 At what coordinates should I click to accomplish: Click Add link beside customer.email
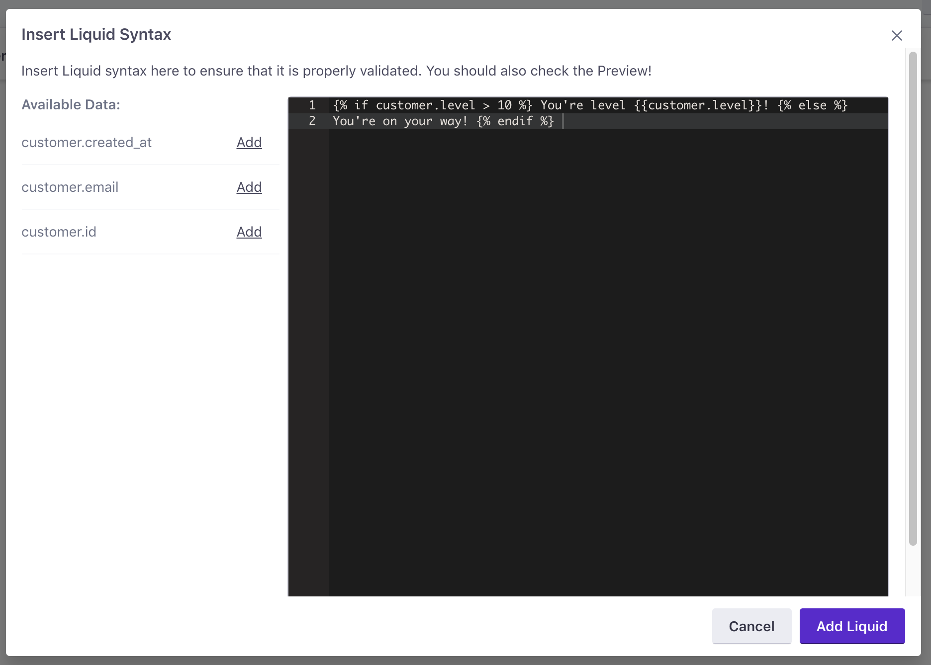click(x=249, y=187)
